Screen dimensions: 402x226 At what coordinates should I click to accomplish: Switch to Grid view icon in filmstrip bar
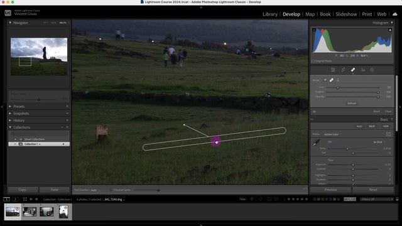(25, 199)
